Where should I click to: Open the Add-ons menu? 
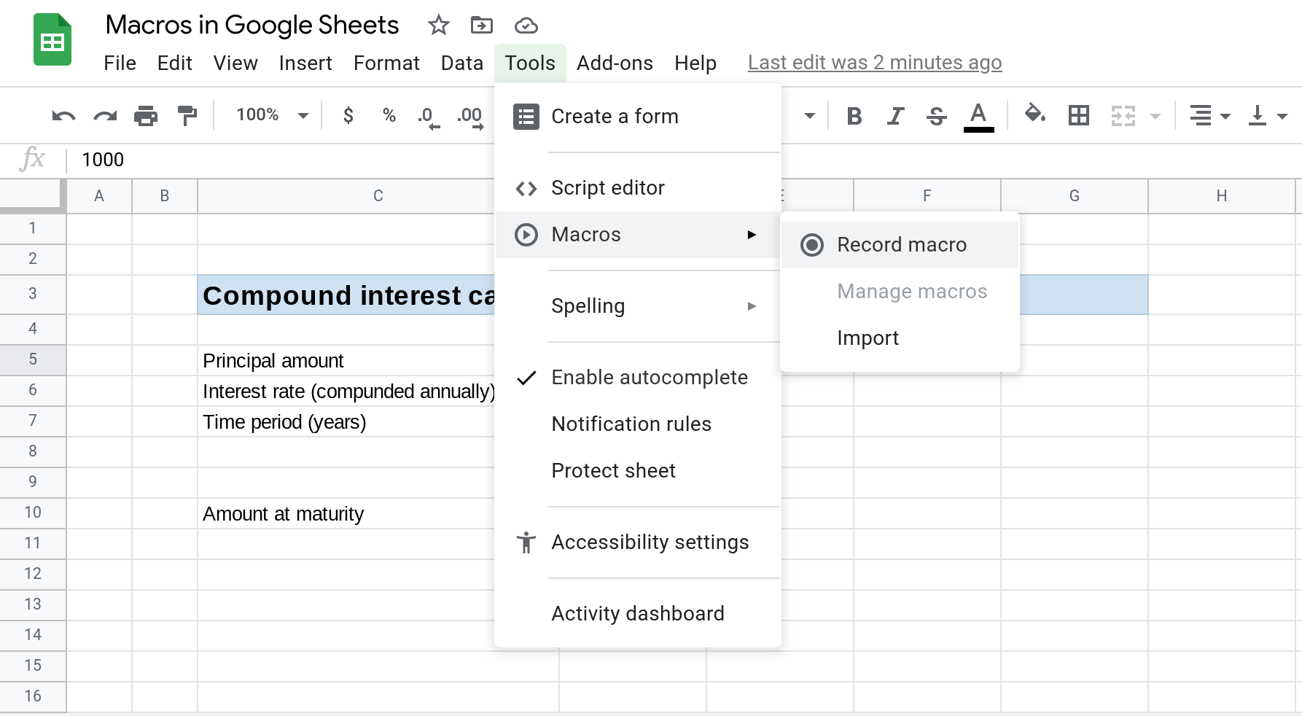click(615, 63)
